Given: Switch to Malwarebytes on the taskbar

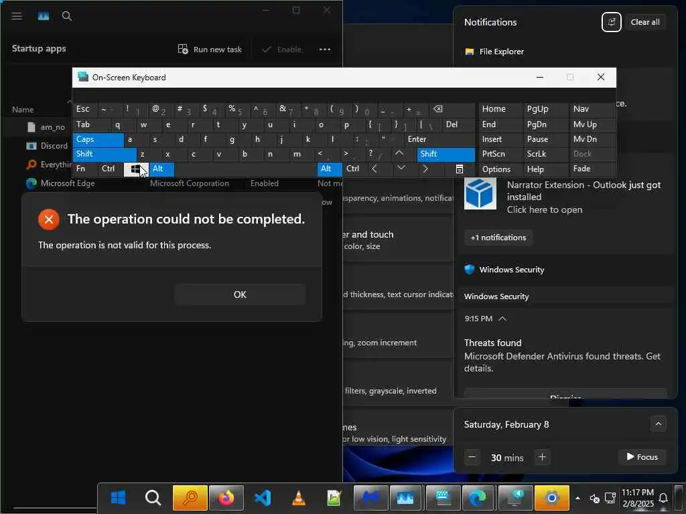Looking at the screenshot, I should coord(370,497).
